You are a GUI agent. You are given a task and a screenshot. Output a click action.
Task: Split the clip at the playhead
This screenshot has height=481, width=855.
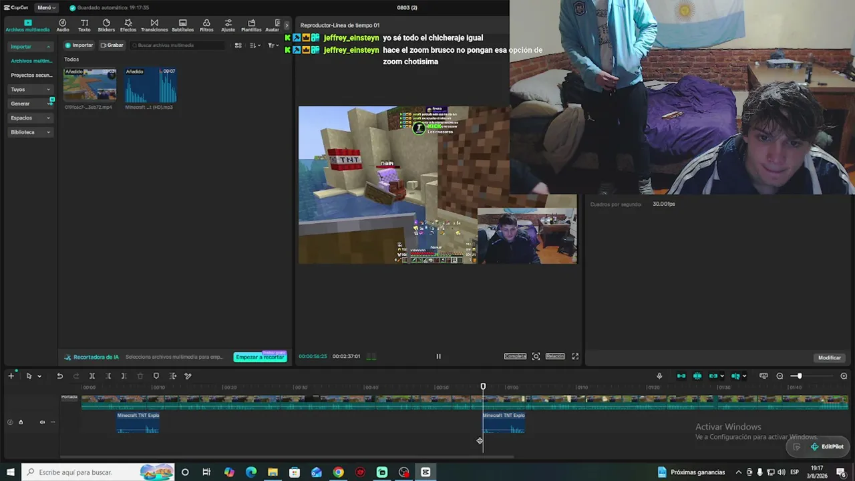[92, 376]
